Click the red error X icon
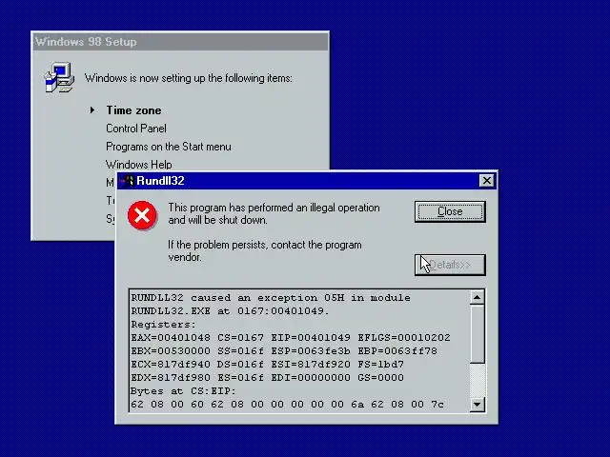Screen dimensions: 610x457 142,215
